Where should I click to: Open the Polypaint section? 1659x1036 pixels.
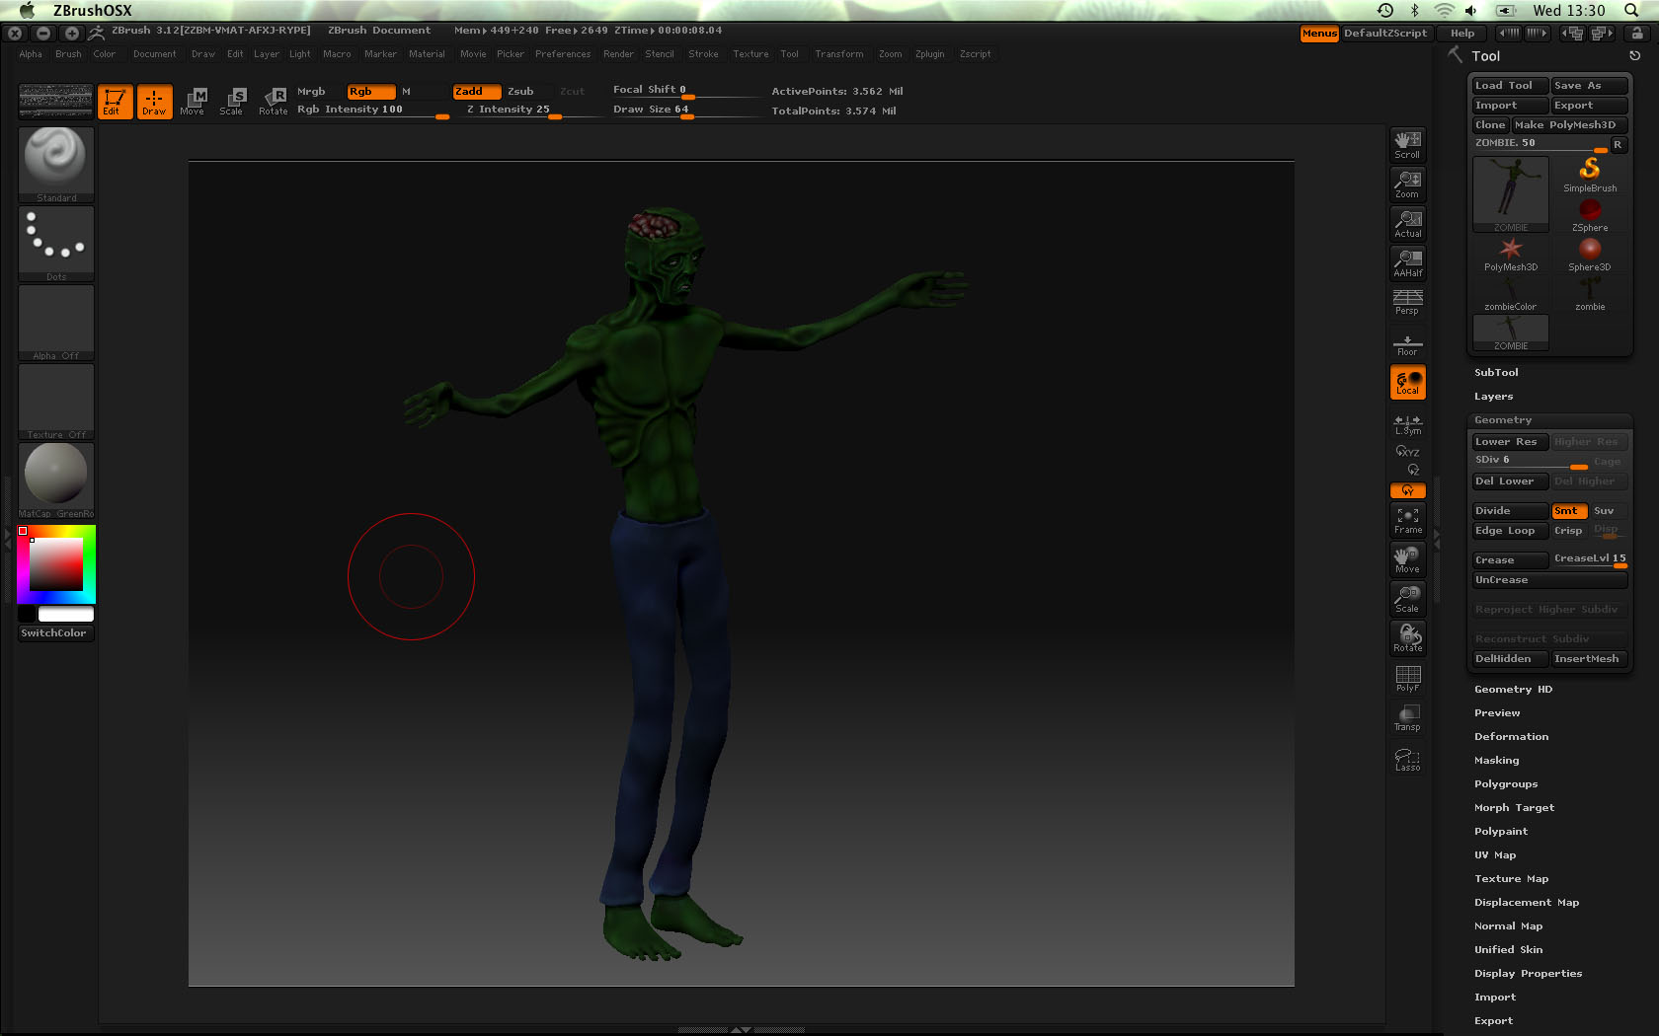click(1500, 832)
